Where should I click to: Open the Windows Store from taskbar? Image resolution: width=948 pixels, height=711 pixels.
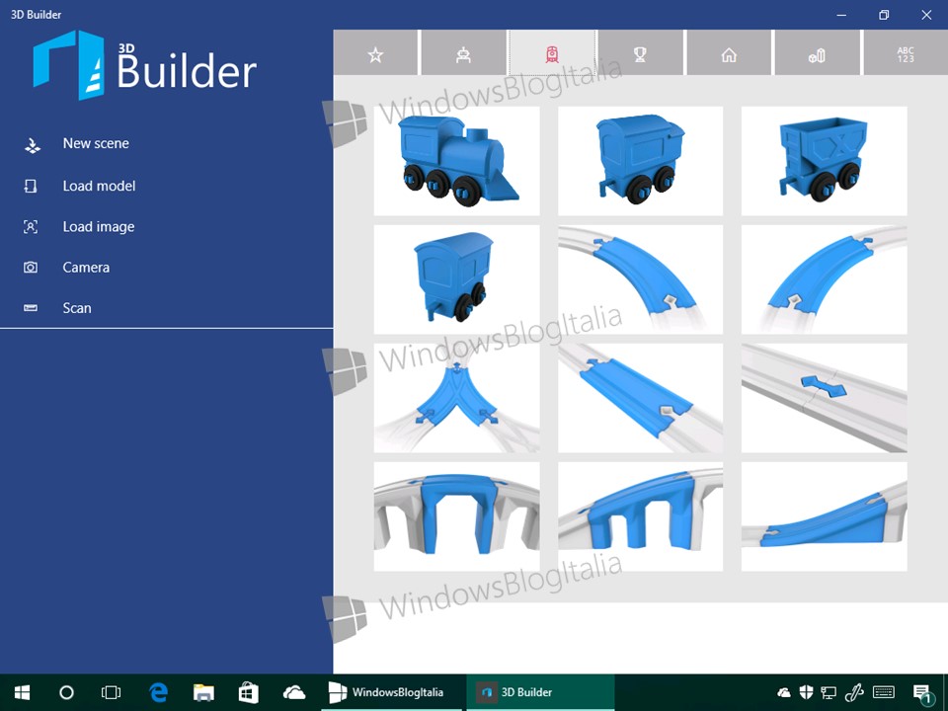249,692
